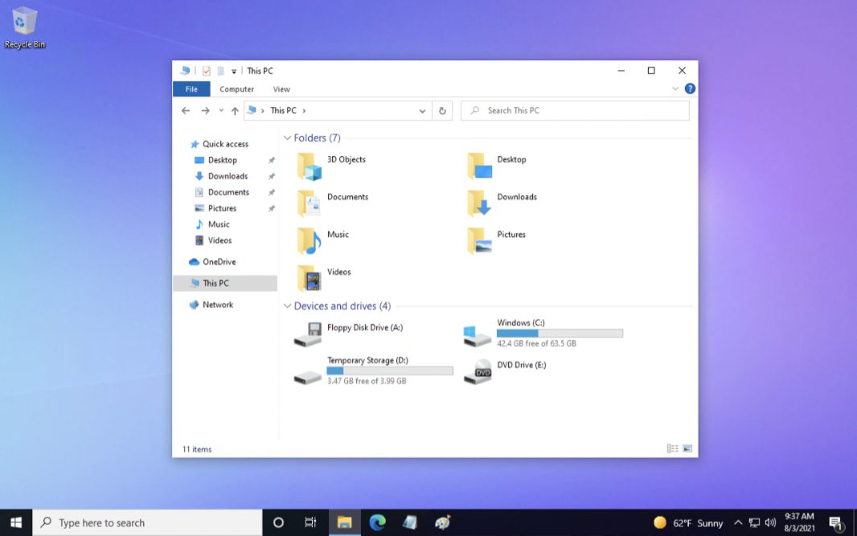
Task: Click the Up arrow navigation button
Action: (x=235, y=111)
